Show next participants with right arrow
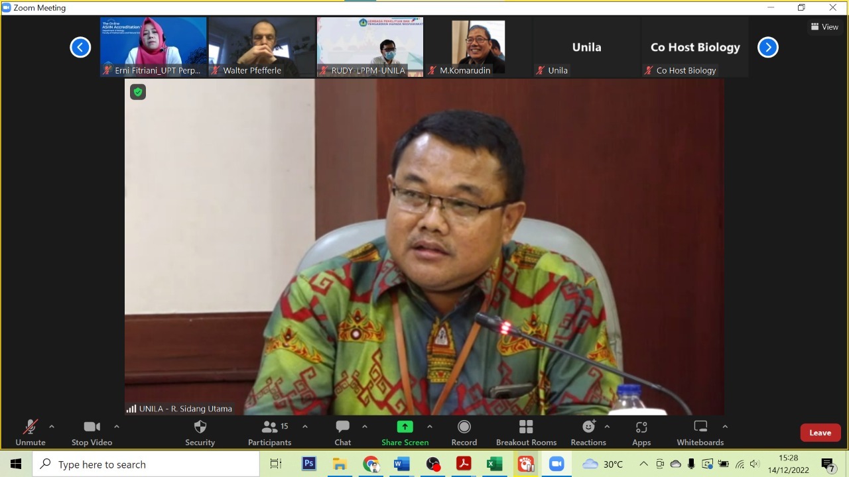This screenshot has height=477, width=849. coord(767,47)
